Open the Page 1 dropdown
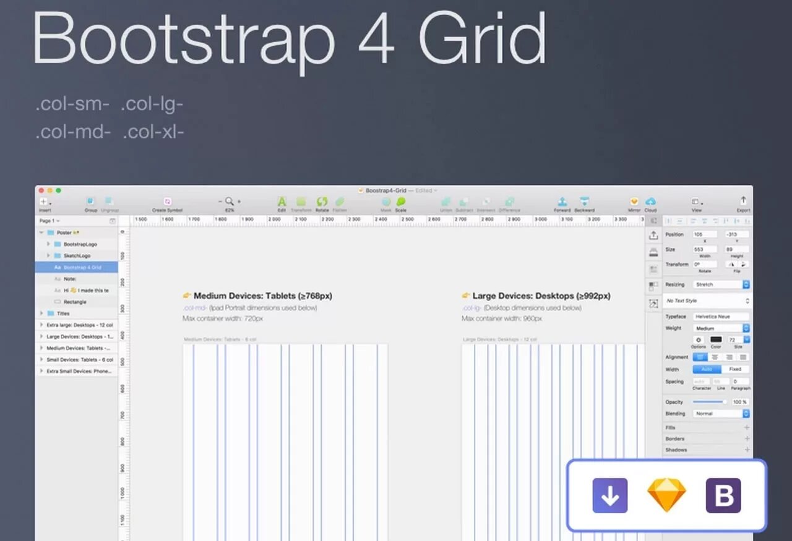 point(49,221)
